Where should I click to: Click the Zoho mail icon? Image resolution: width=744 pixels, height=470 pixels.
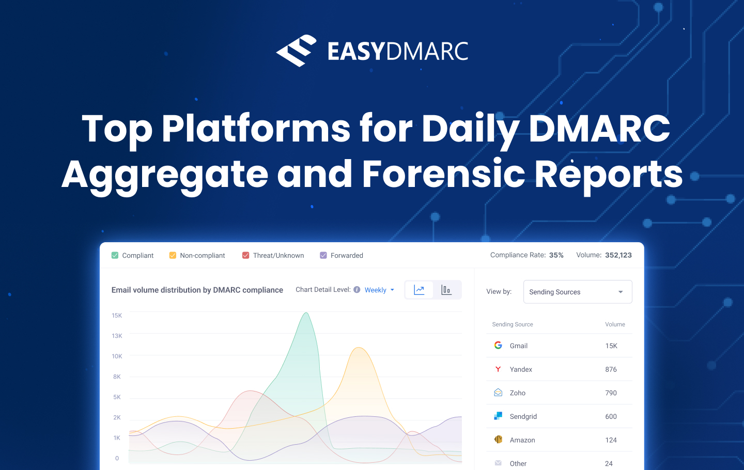(x=498, y=393)
